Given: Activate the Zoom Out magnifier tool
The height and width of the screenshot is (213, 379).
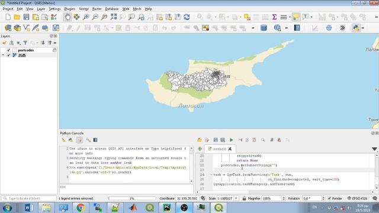Looking at the screenshot, I should 95,17.
